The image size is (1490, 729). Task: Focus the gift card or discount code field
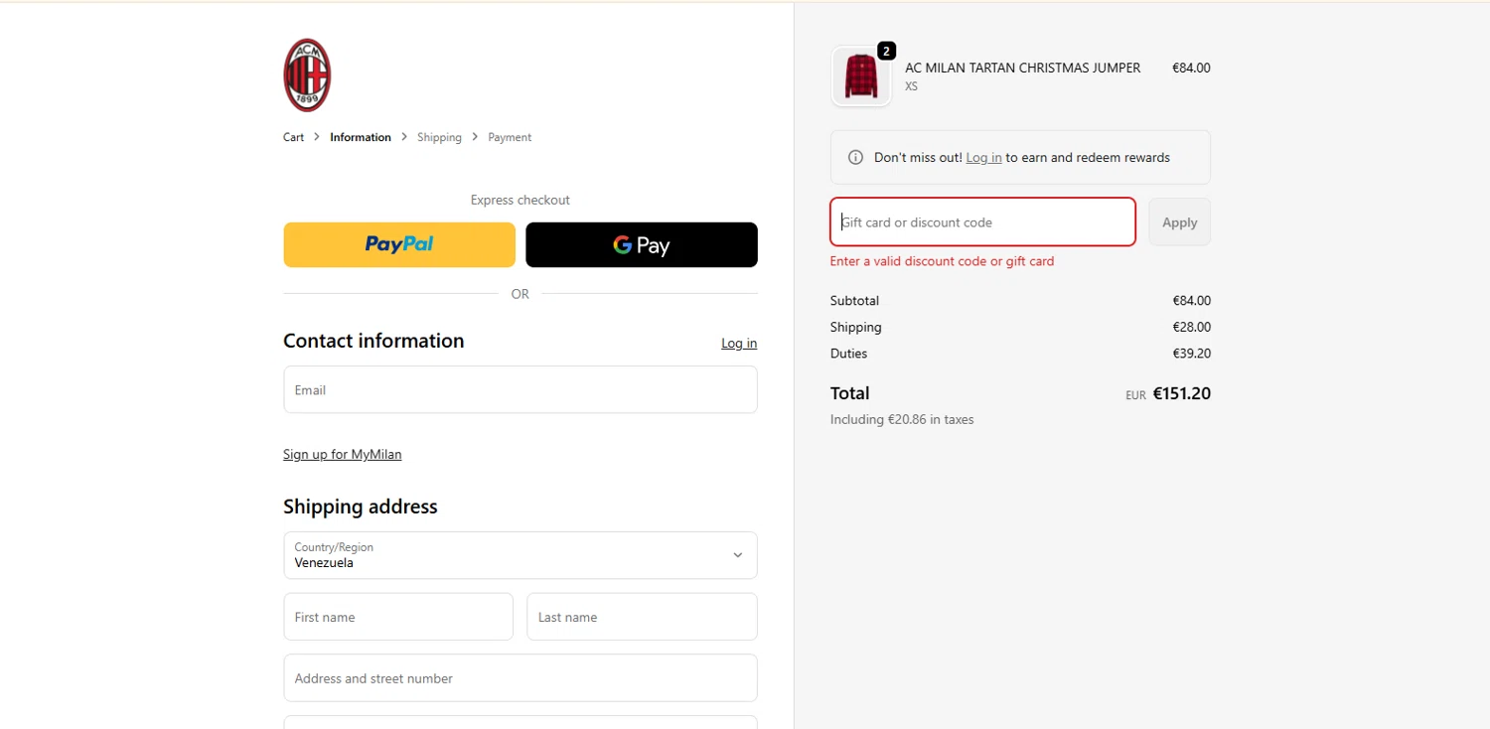click(982, 221)
